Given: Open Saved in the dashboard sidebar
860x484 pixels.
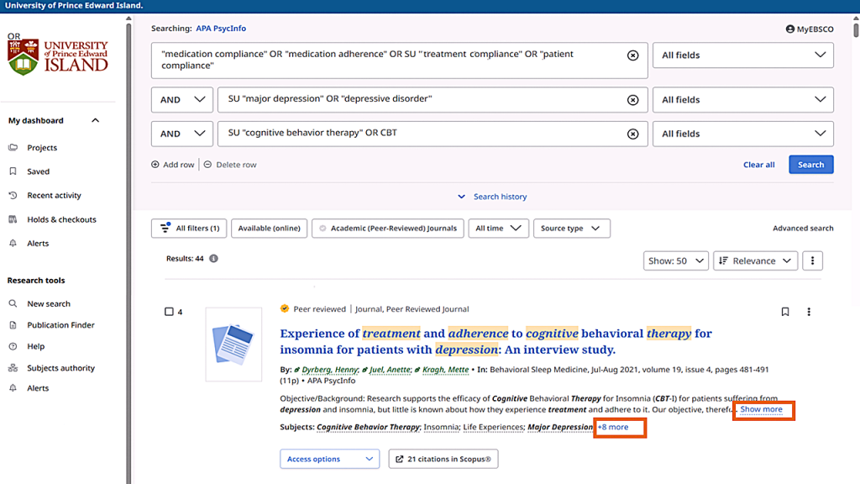Looking at the screenshot, I should click(x=38, y=171).
